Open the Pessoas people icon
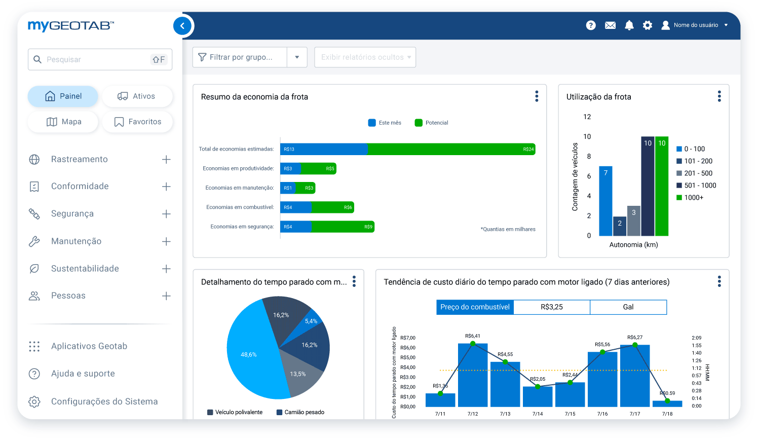Image resolution: width=758 pixels, height=439 pixels. [34, 296]
